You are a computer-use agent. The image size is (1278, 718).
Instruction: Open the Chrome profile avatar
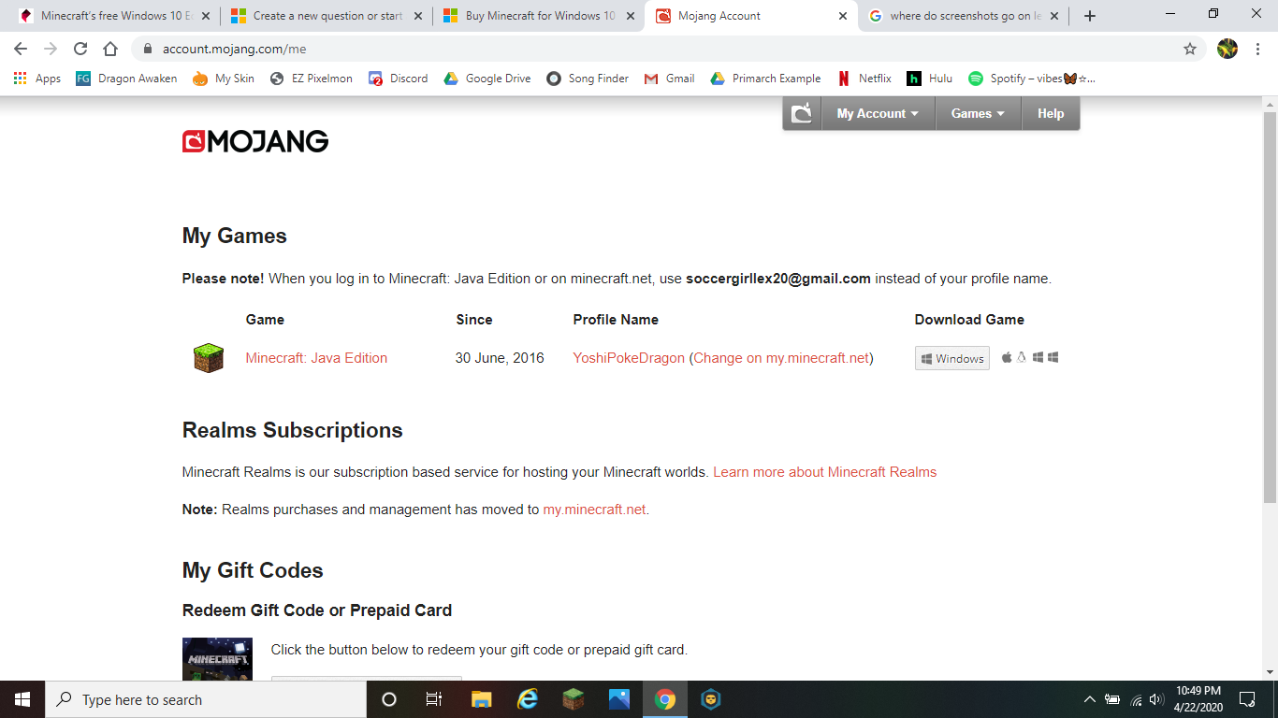1227,49
